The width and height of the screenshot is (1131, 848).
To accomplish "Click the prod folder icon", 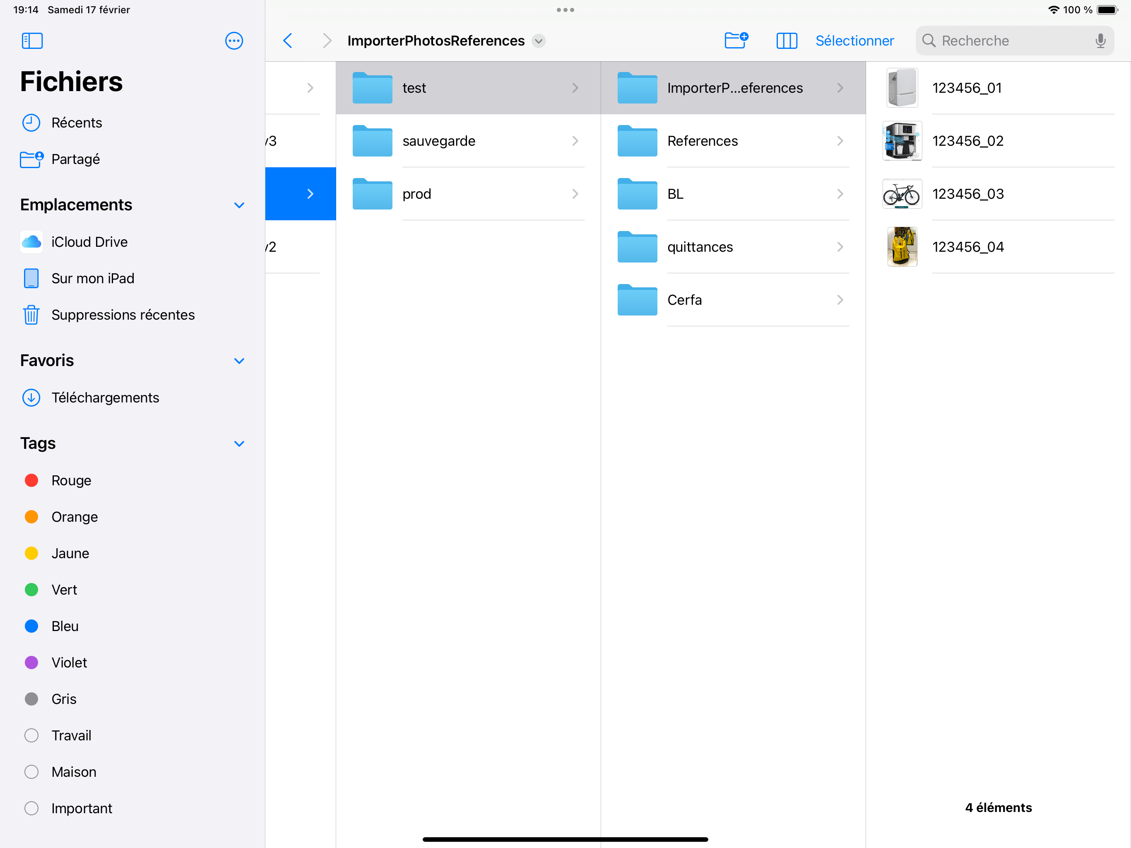I will pyautogui.click(x=372, y=194).
